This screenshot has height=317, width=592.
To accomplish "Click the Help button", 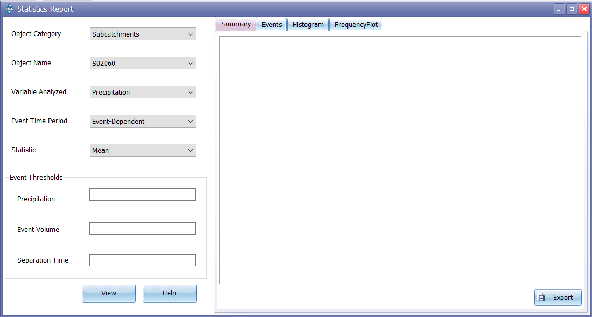I will click(x=169, y=293).
